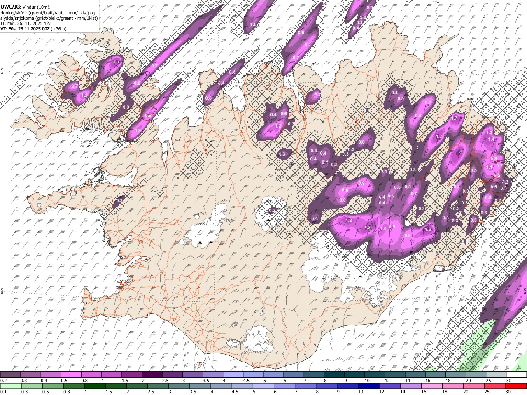This screenshot has width=527, height=395.
Task: Pick the dark green swatch between 1 and 1.5
Action: [x=96, y=386]
